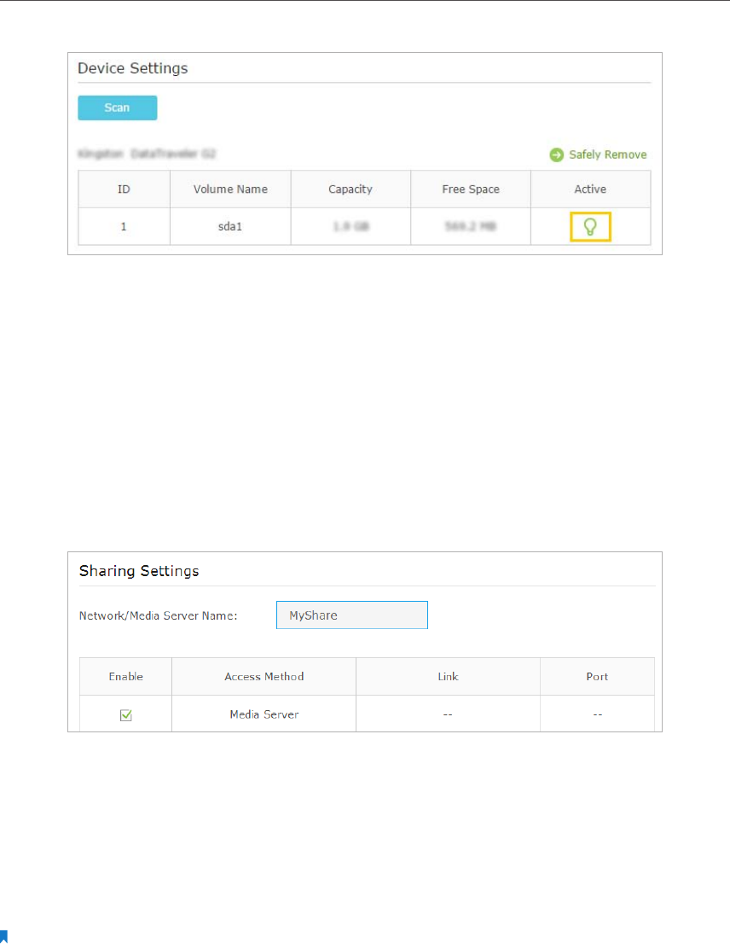
Task: Uncheck the Media Server enable checkbox
Action: coord(125,714)
